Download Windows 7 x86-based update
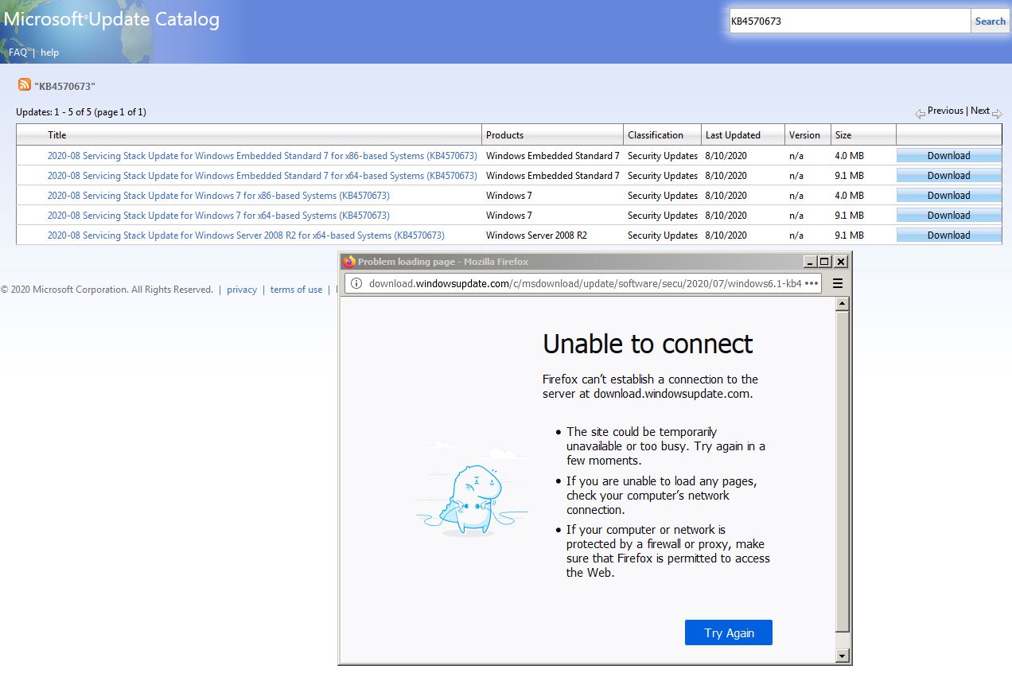This screenshot has height=681, width=1012. click(948, 196)
